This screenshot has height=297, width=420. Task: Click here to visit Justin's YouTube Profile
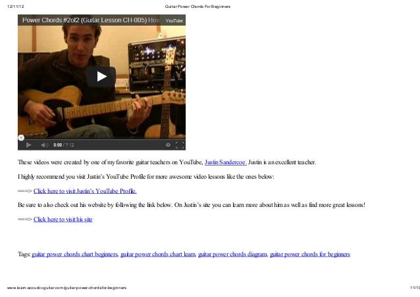pos(85,191)
